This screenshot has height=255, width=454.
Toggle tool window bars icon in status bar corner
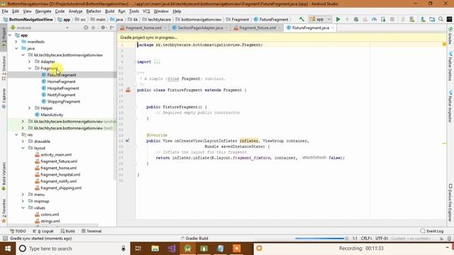5,239
